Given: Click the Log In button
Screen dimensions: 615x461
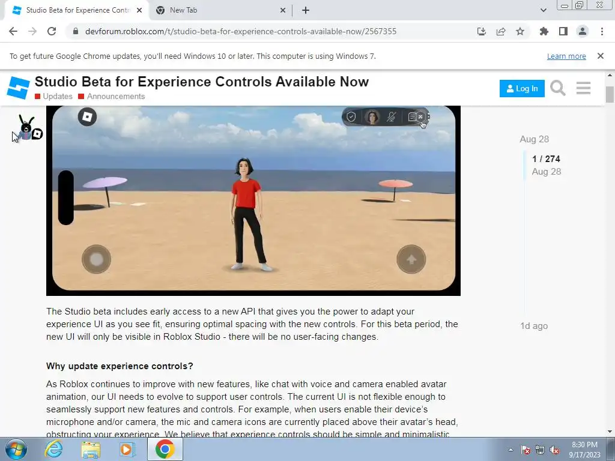Looking at the screenshot, I should 522,89.
